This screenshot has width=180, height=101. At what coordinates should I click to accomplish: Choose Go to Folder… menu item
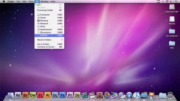pos(49,44)
